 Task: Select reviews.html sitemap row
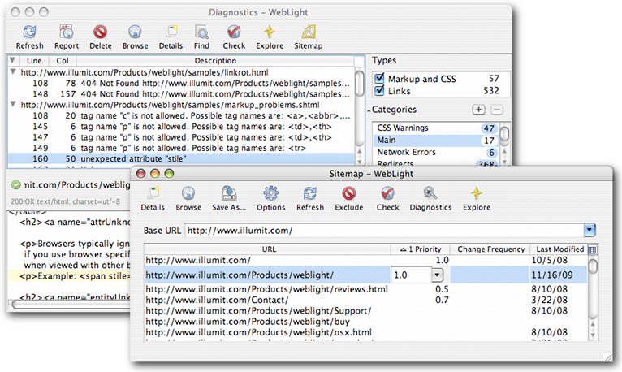point(365,289)
